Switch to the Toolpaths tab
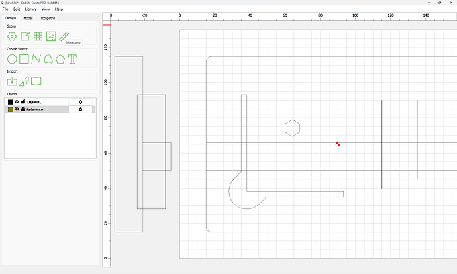Image resolution: width=457 pixels, height=274 pixels. [48, 18]
